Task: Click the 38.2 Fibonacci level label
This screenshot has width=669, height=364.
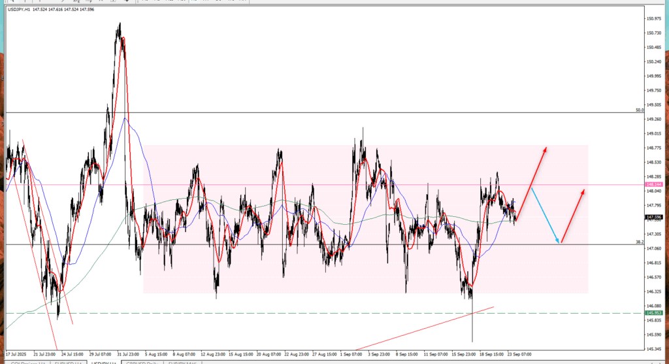Action: point(640,242)
